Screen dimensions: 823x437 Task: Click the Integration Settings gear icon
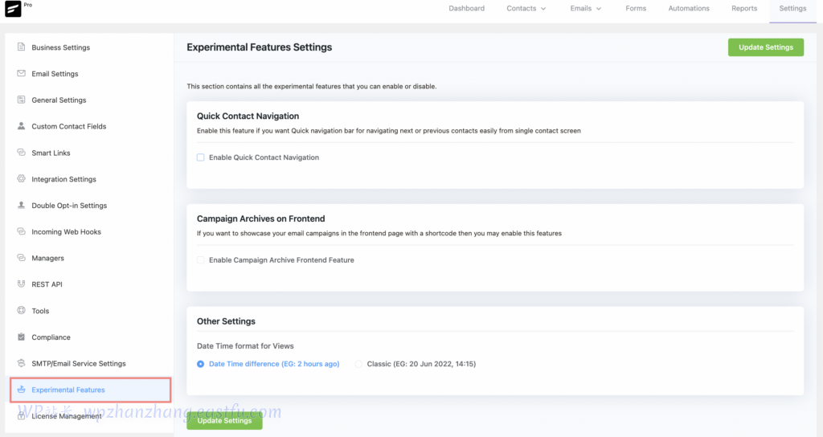point(22,179)
